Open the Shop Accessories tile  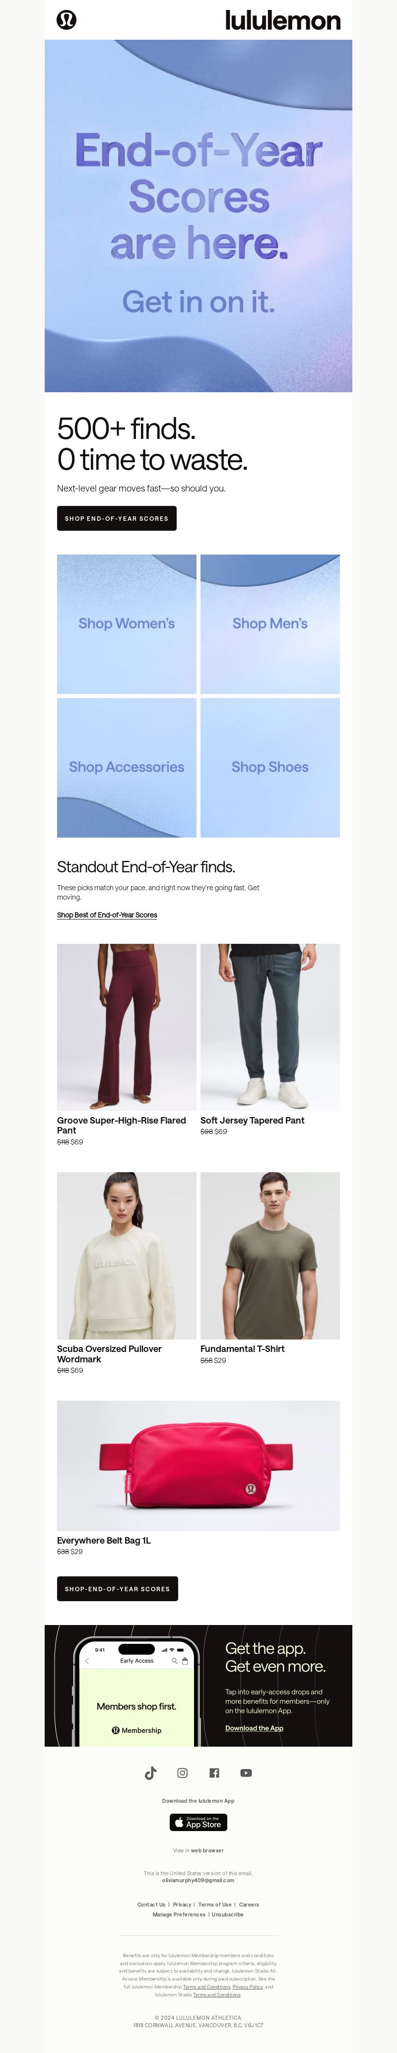click(x=127, y=768)
